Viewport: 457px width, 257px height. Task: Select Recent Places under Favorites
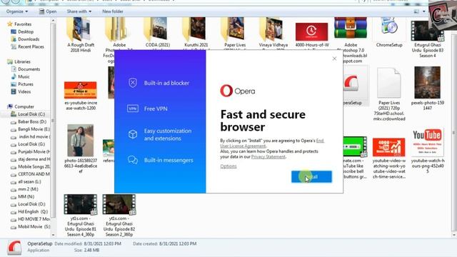[27, 46]
